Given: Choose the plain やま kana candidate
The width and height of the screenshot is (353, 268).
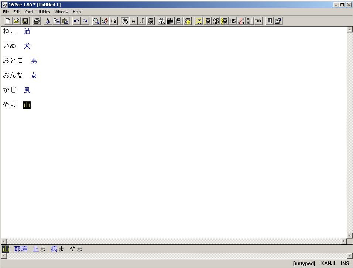Looking at the screenshot, I should click(x=76, y=249).
